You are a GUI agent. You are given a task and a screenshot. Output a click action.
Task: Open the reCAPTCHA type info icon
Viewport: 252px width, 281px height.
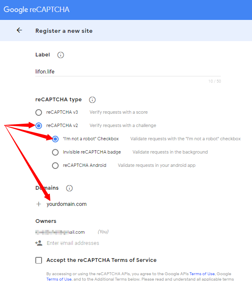tap(92, 100)
